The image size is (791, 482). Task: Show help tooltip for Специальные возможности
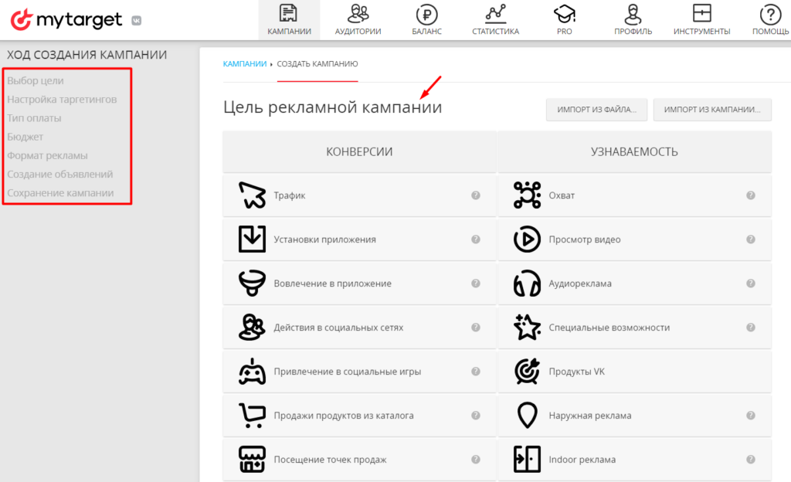click(751, 328)
